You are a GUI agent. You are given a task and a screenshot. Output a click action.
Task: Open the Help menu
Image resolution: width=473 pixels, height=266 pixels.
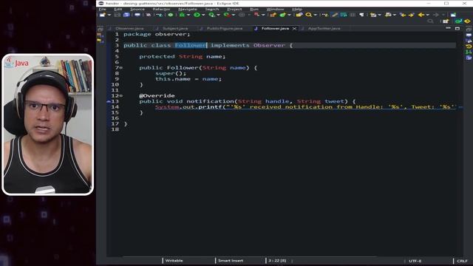pos(297,9)
